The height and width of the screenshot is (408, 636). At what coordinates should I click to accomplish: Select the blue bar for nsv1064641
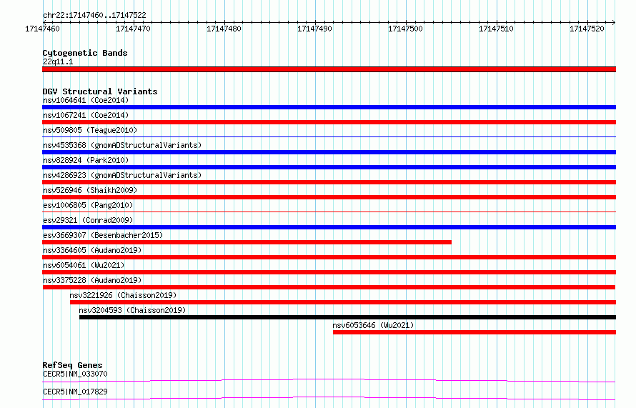click(x=329, y=107)
